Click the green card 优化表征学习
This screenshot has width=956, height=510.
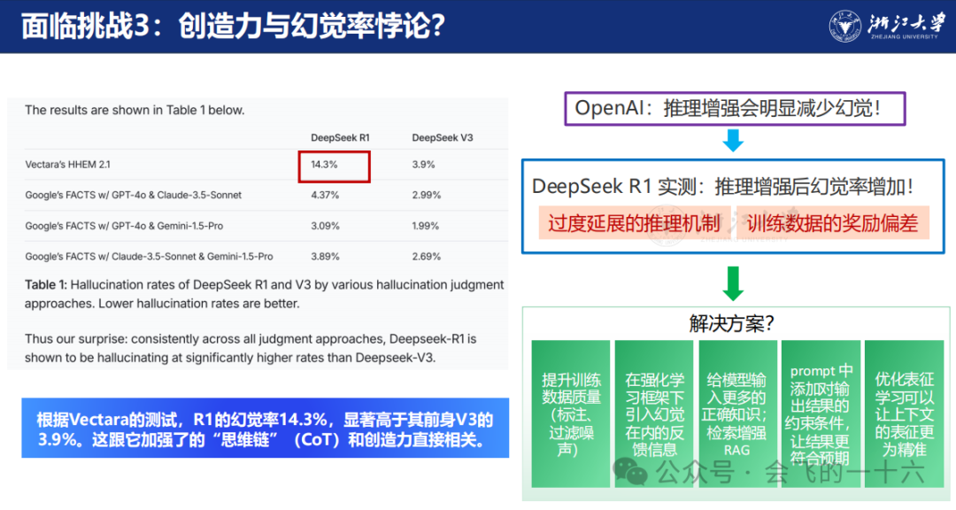point(904,413)
